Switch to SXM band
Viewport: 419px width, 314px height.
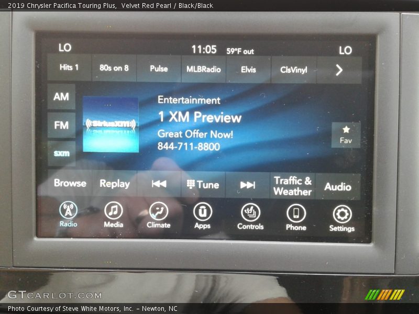click(61, 153)
